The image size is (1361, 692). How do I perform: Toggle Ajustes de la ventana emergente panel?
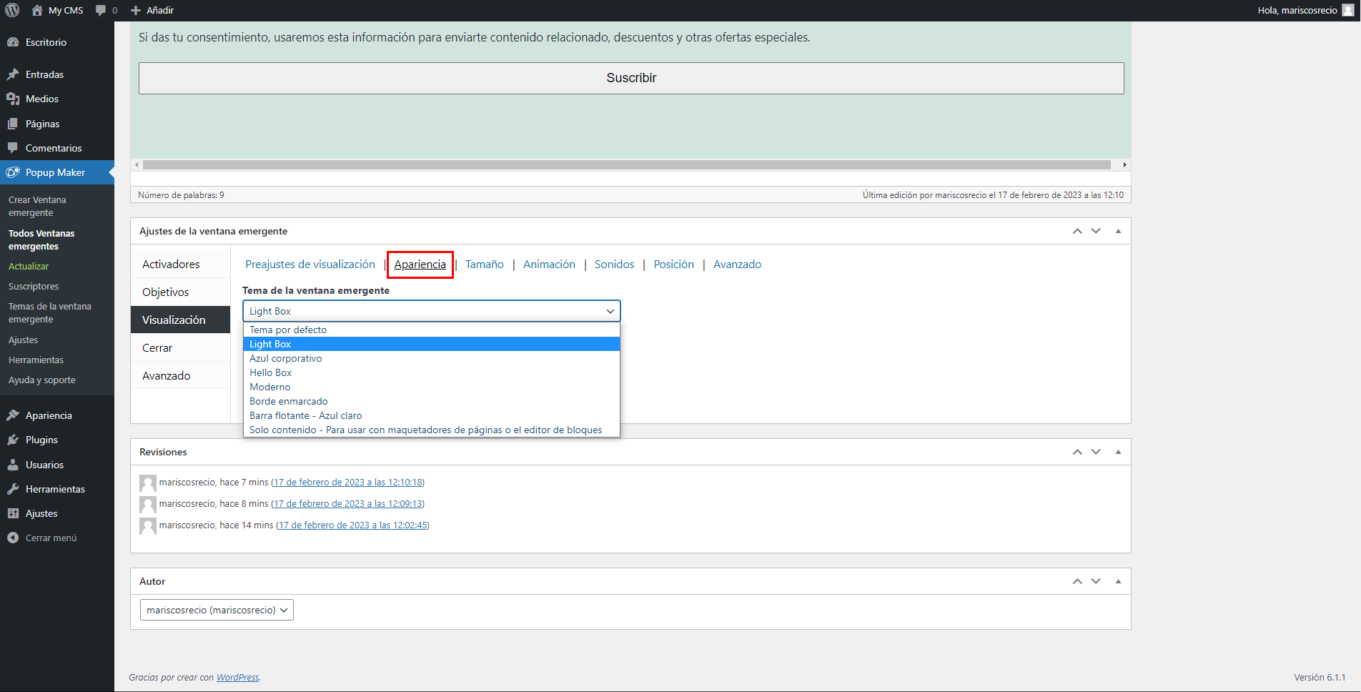pyautogui.click(x=1118, y=231)
